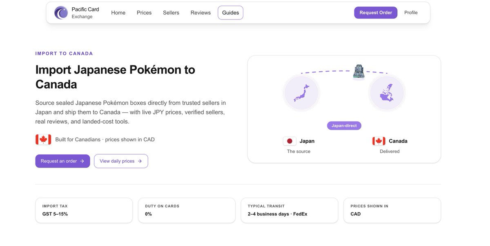Click the text Built for Canadians · prices shown in CAD
The image size is (490, 246).
tap(105, 139)
